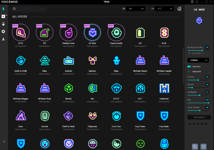Screen dimensions: 214x150
Task: Open the account profile sidebar tab
Action: pyautogui.click(x=3, y=39)
